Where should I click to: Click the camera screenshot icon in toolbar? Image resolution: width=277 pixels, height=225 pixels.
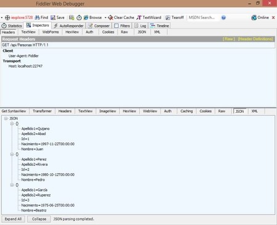point(71,18)
